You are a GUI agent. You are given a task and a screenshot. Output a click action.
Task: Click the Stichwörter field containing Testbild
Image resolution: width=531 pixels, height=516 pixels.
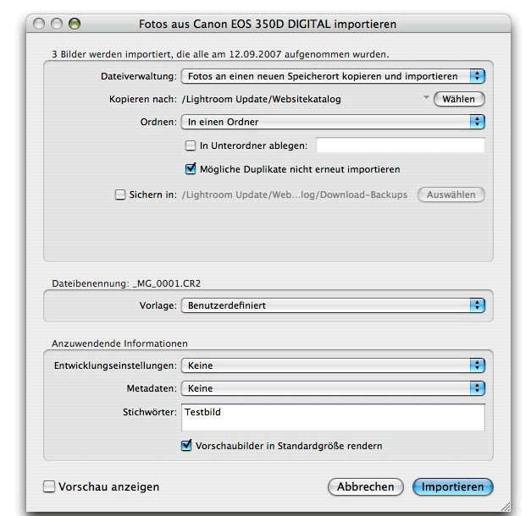point(333,417)
